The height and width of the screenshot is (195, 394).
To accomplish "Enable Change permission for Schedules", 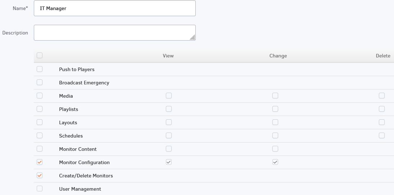I will [x=275, y=135].
